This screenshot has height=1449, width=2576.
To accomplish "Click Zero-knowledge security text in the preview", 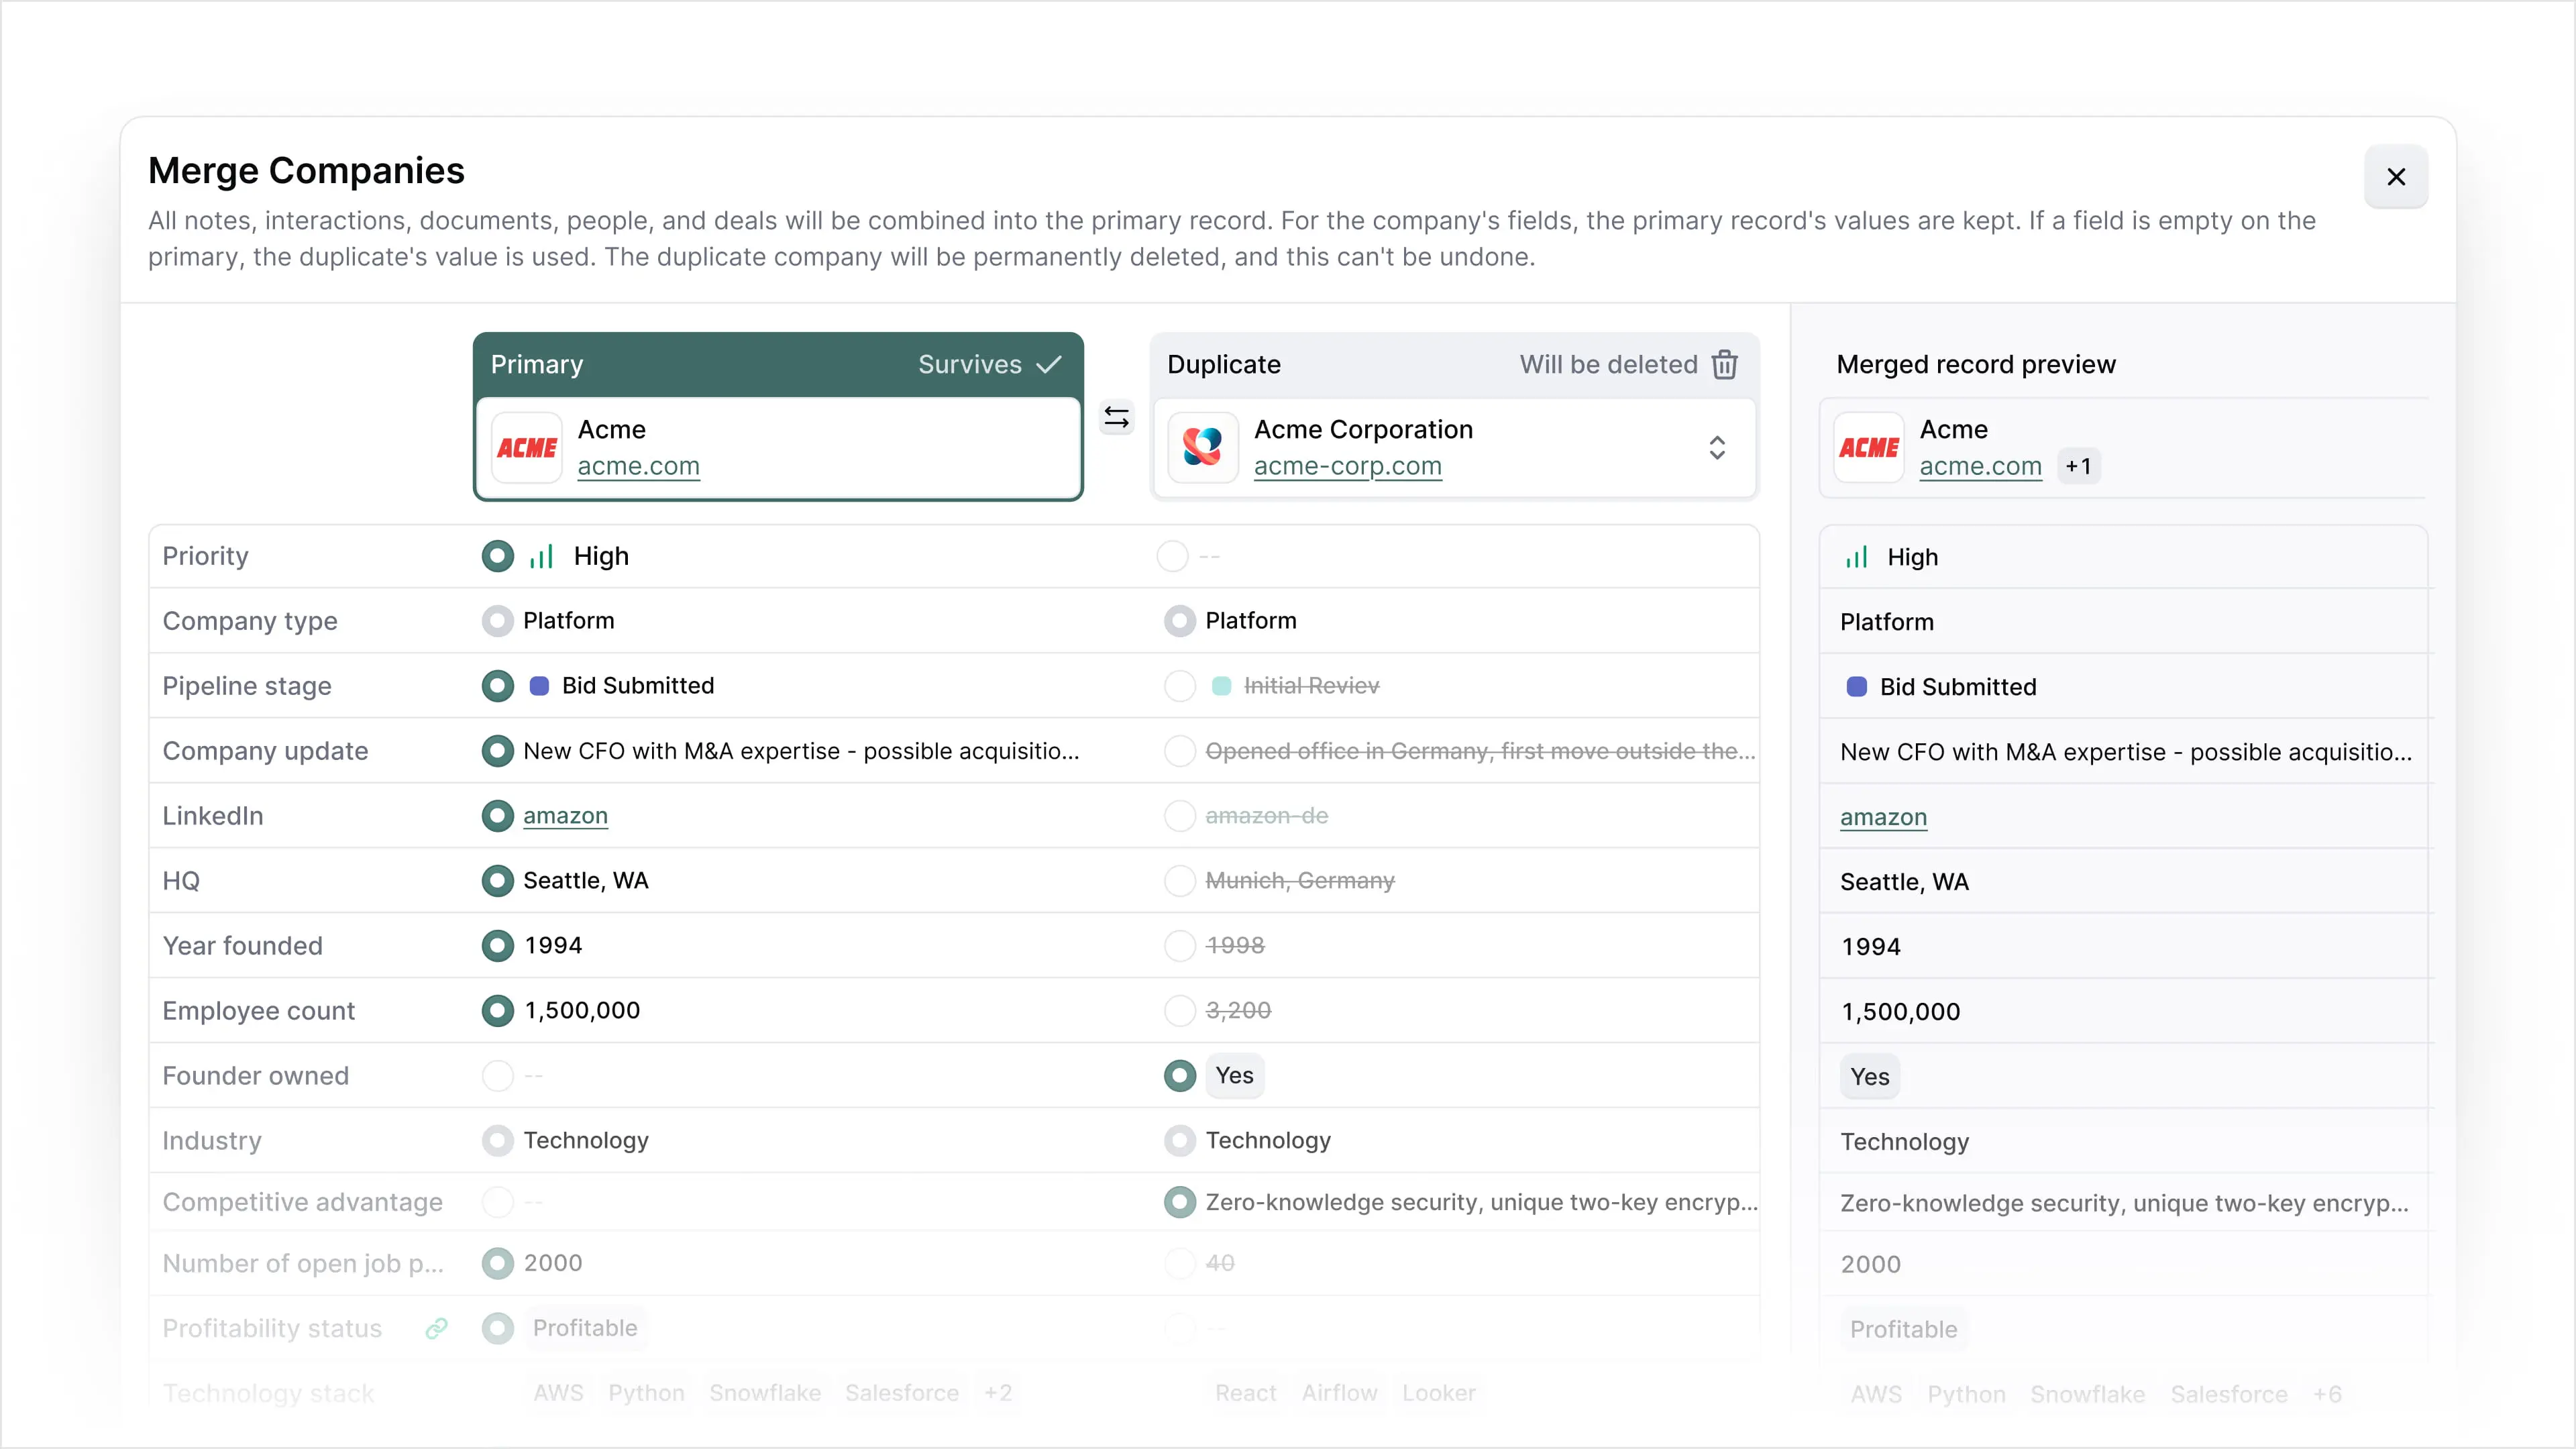I will [x=2124, y=1203].
